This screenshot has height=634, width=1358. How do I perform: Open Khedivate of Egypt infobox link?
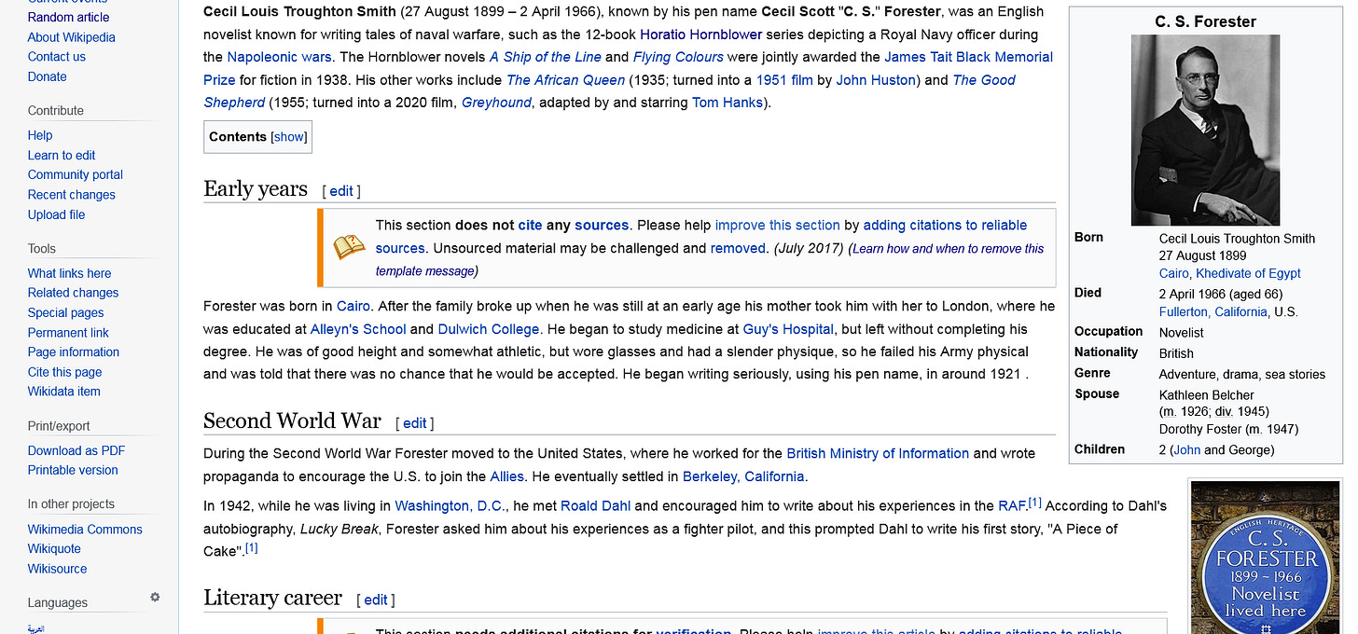[x=1248, y=273]
